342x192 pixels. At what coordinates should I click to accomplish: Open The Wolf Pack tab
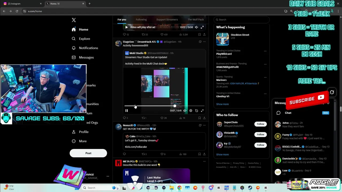(196, 19)
